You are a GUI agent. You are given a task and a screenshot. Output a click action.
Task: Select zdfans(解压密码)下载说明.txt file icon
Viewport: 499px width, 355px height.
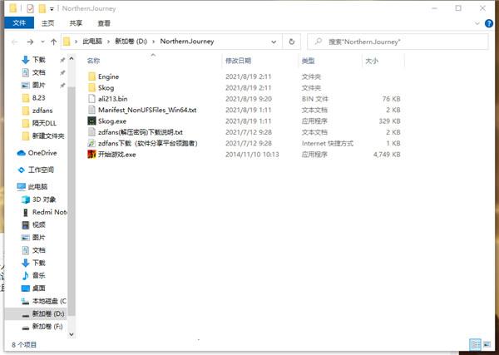(92, 132)
